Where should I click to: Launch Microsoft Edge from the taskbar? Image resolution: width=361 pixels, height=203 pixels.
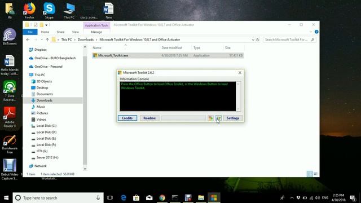coord(124,198)
